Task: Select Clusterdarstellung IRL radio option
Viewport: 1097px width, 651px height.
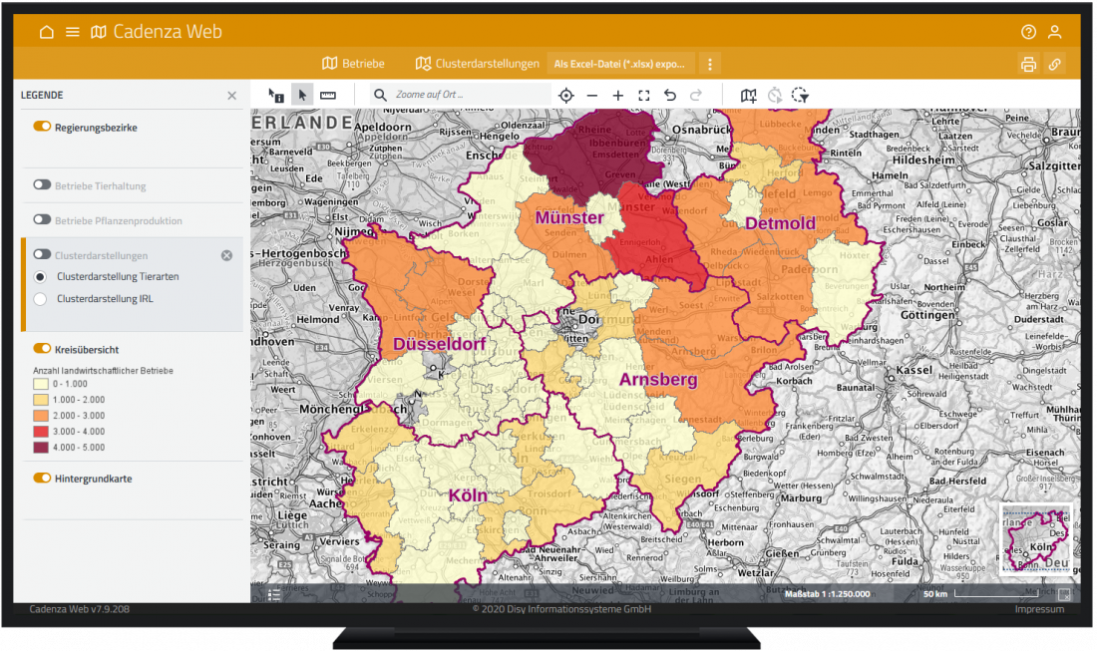Action: (40, 298)
